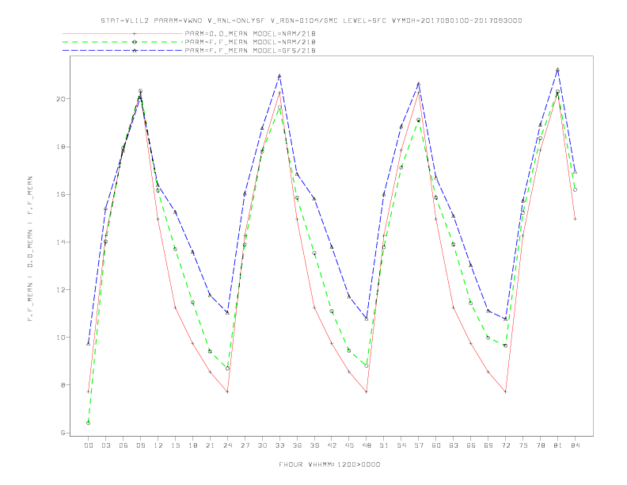Click x-axis tick label 15
The width and height of the screenshot is (627, 485).
175,445
